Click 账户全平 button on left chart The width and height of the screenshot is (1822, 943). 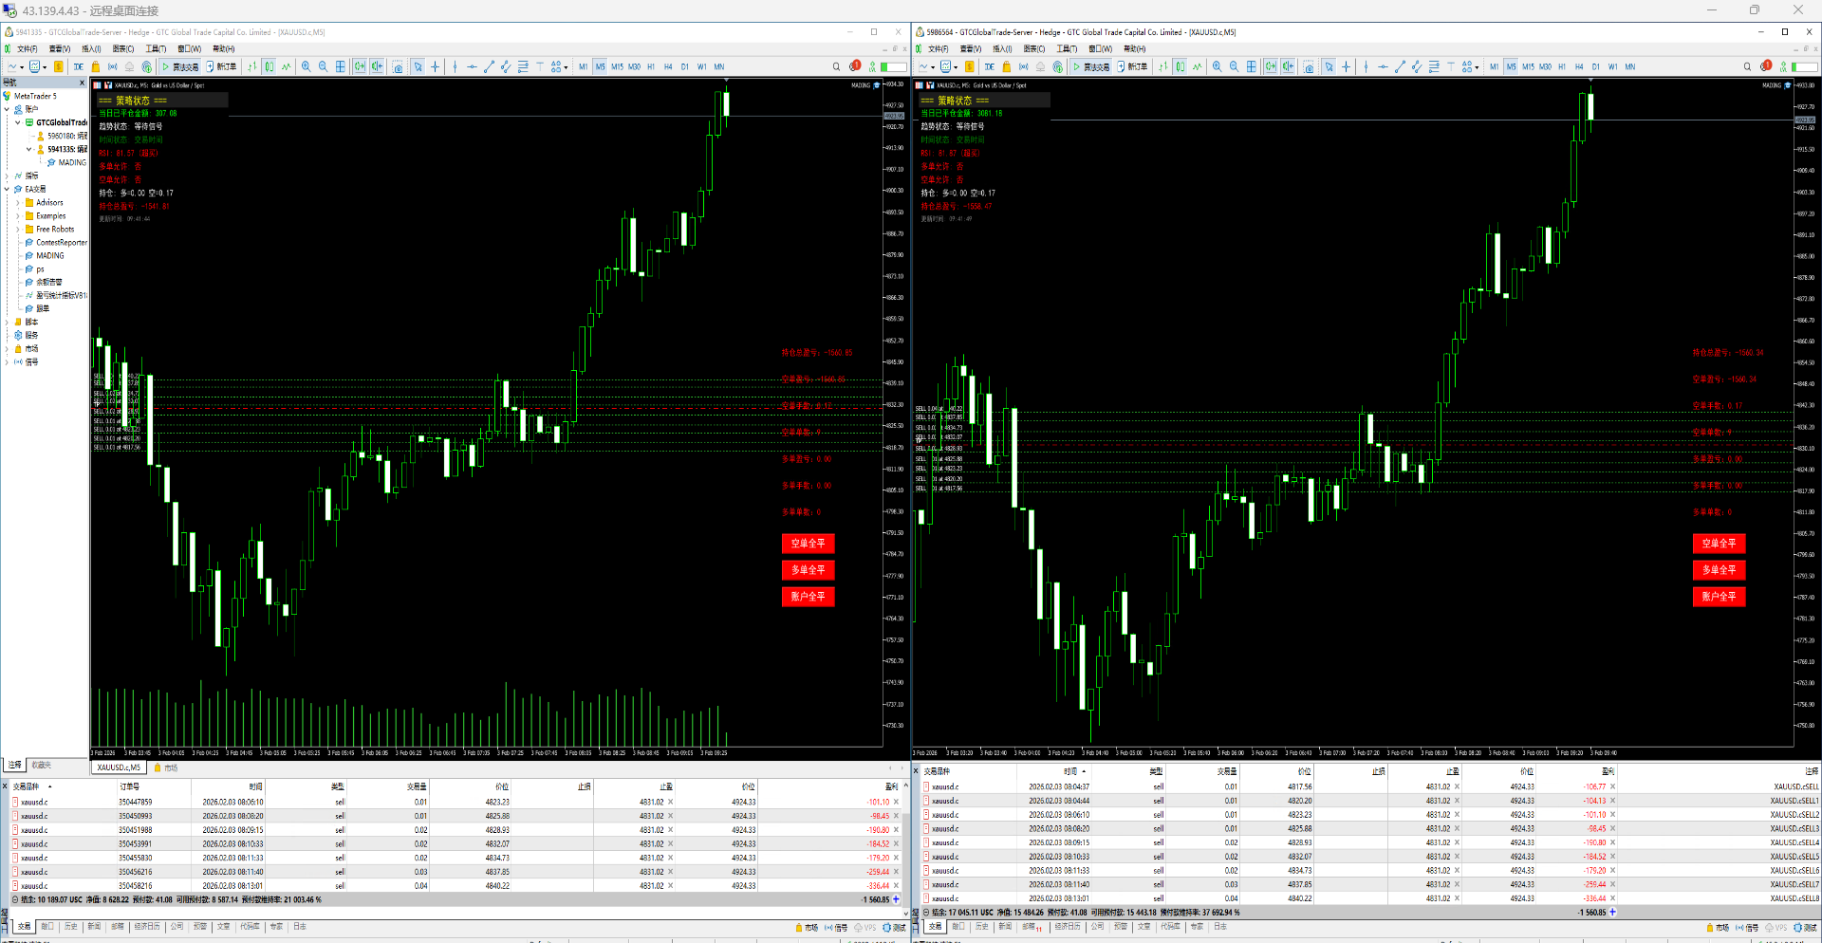[x=808, y=597]
